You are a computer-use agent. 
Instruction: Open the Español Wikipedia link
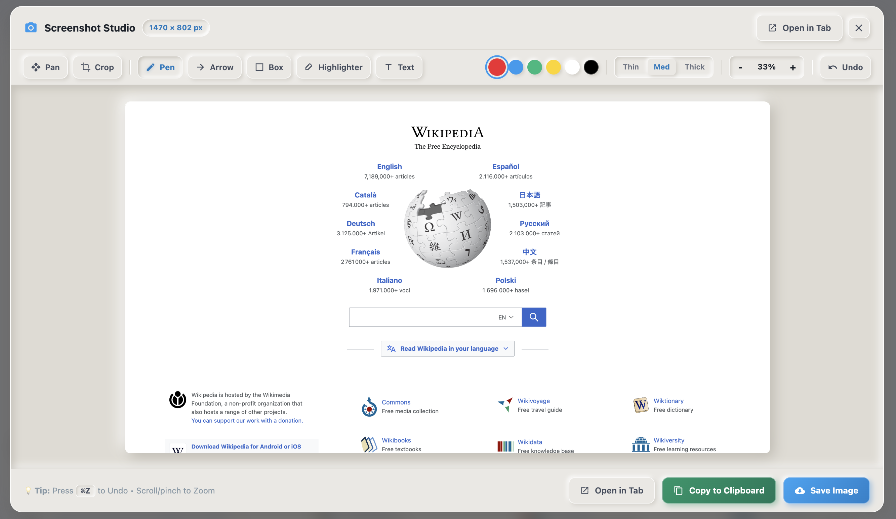click(505, 167)
